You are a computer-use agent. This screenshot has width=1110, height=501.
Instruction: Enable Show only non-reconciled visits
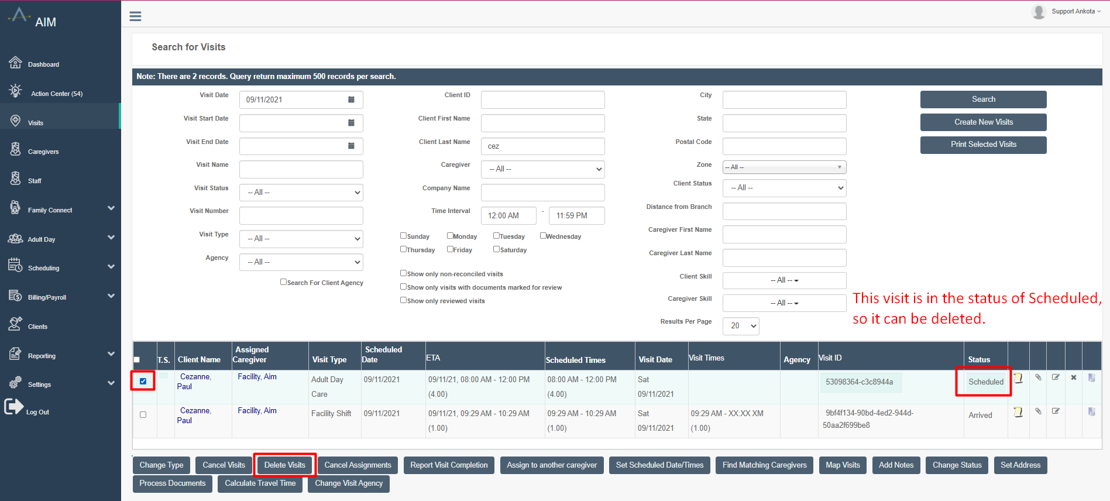coord(403,273)
